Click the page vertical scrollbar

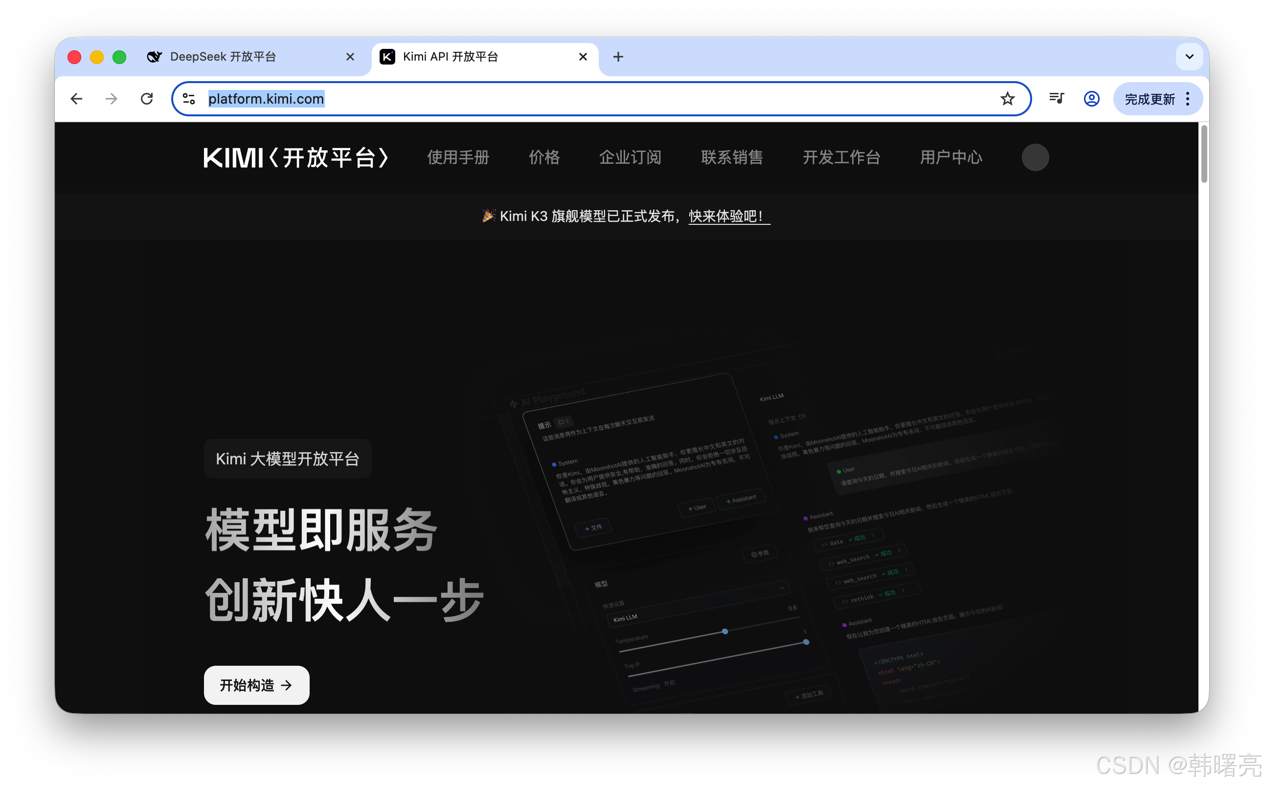coord(1203,154)
